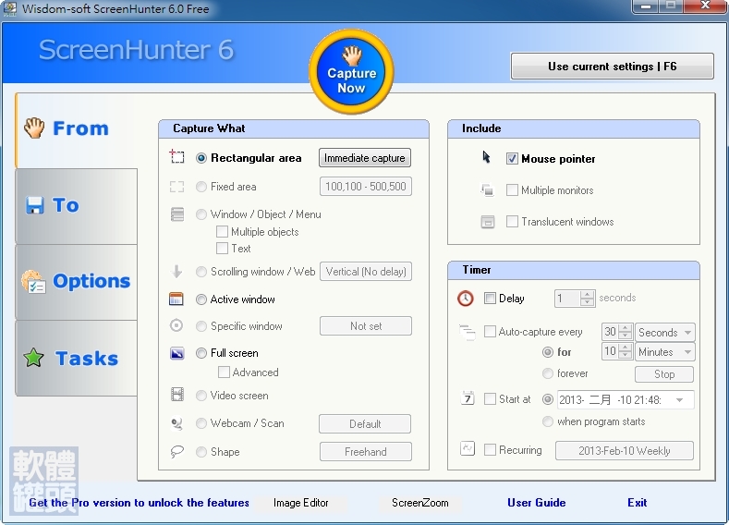This screenshot has height=525, width=729.
Task: Click the checklist icon on Options tab
Action: [x=33, y=282]
